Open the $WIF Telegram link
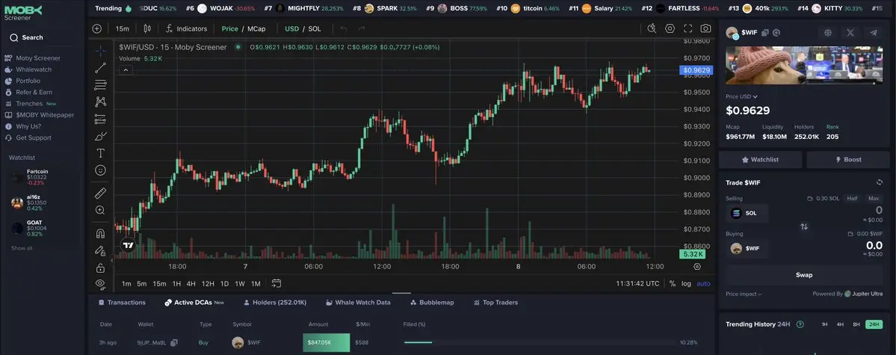The height and width of the screenshot is (355, 896). tap(873, 33)
